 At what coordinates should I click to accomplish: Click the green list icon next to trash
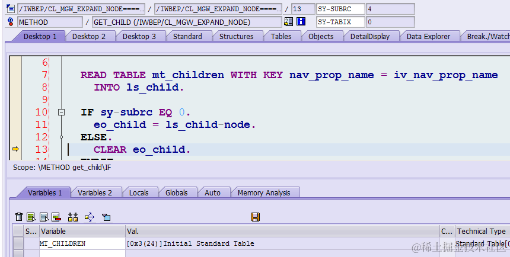[31, 217]
